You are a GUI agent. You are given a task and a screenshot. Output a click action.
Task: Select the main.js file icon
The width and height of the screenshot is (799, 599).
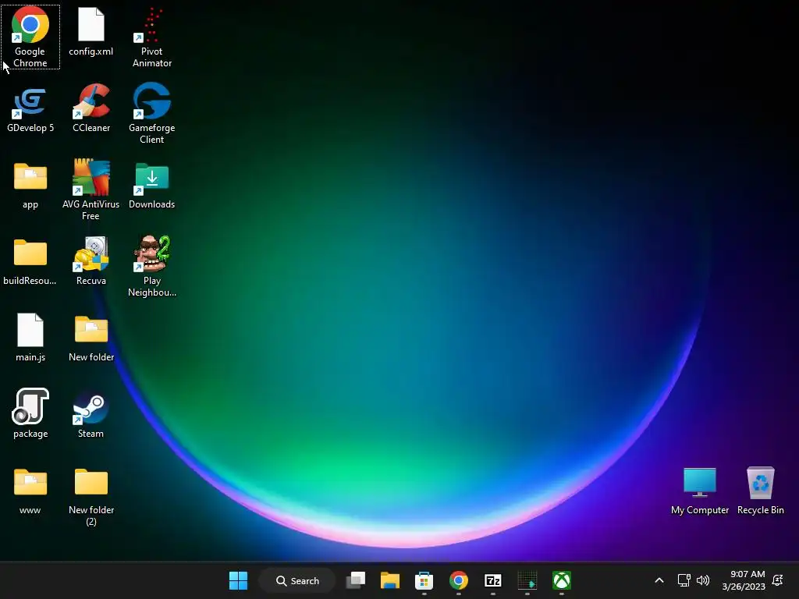click(x=30, y=337)
